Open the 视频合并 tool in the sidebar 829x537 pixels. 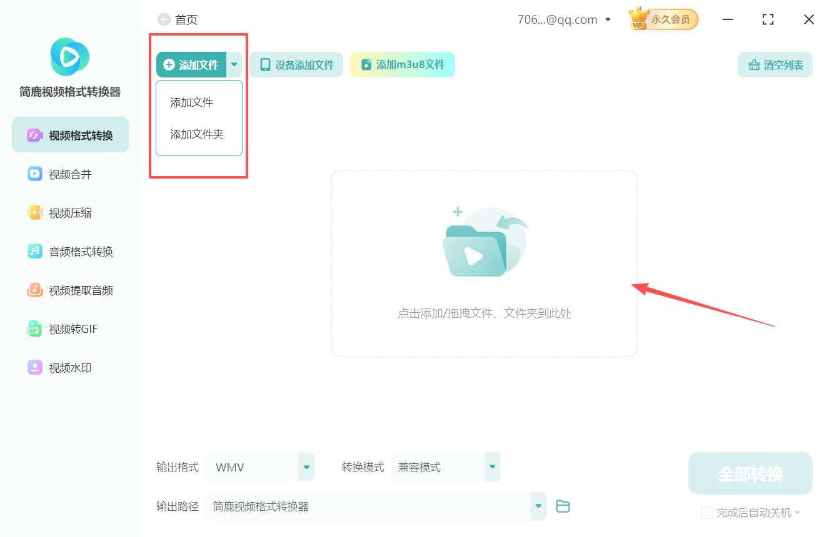coord(69,174)
